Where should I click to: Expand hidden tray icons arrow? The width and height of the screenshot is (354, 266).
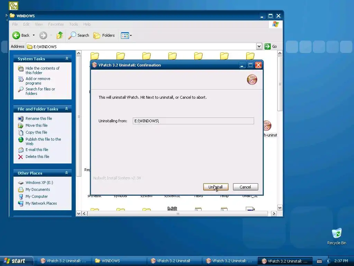click(x=328, y=261)
